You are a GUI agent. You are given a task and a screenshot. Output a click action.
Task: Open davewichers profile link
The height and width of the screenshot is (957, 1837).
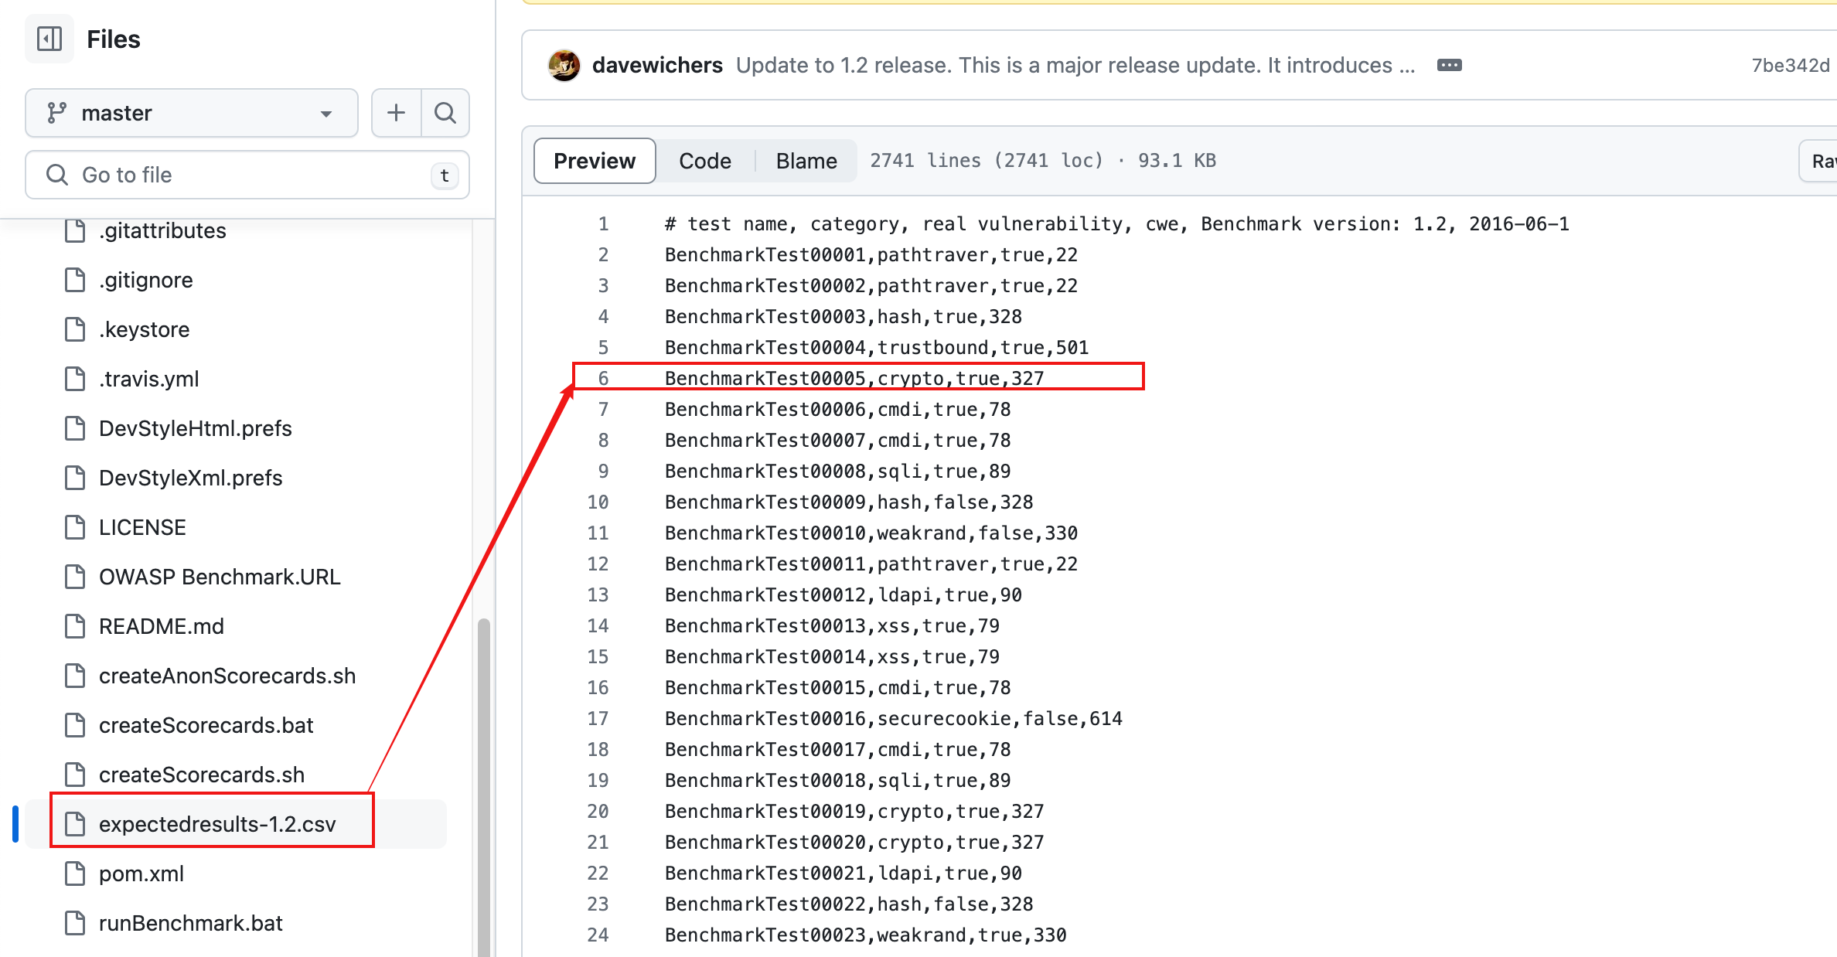pyautogui.click(x=657, y=65)
